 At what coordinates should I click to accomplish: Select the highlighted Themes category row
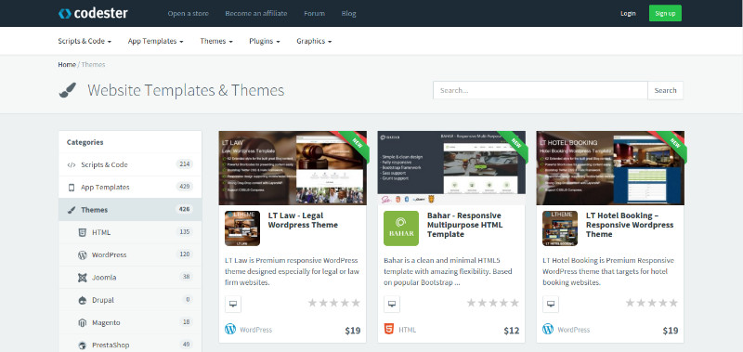point(130,210)
